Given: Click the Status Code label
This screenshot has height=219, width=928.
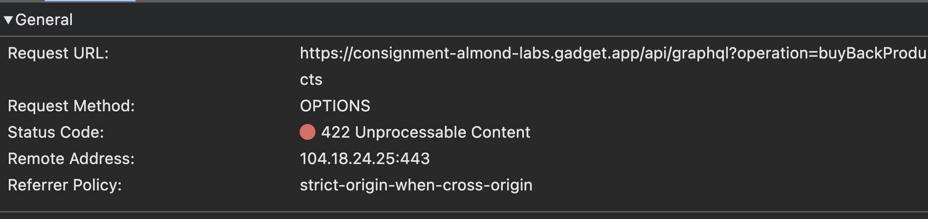Looking at the screenshot, I should (x=56, y=132).
